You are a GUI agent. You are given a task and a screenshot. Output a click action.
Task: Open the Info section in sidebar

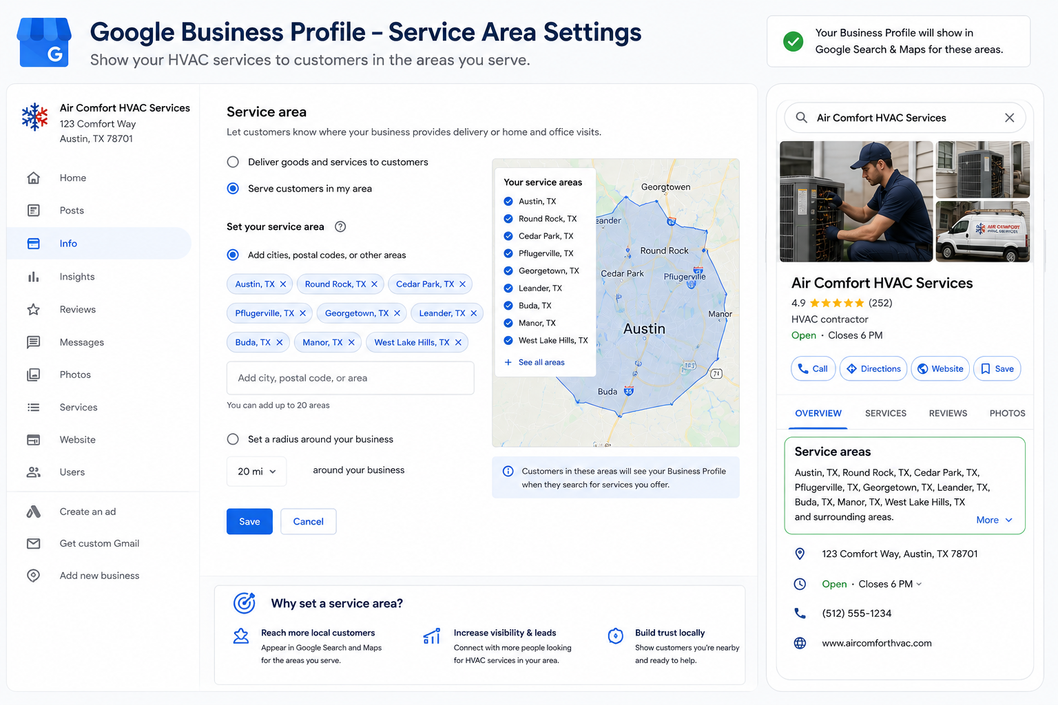[x=99, y=243]
